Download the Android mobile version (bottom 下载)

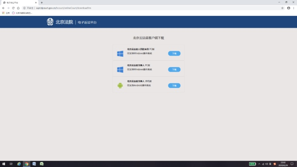coord(174,86)
